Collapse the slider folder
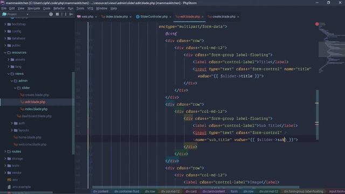Image resolution: width=345 pixels, height=194 pixels. pyautogui.click(x=15, y=88)
